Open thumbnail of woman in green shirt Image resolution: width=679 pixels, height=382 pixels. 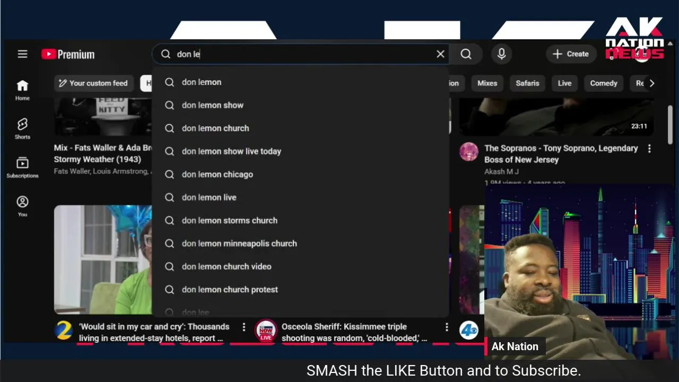[103, 260]
